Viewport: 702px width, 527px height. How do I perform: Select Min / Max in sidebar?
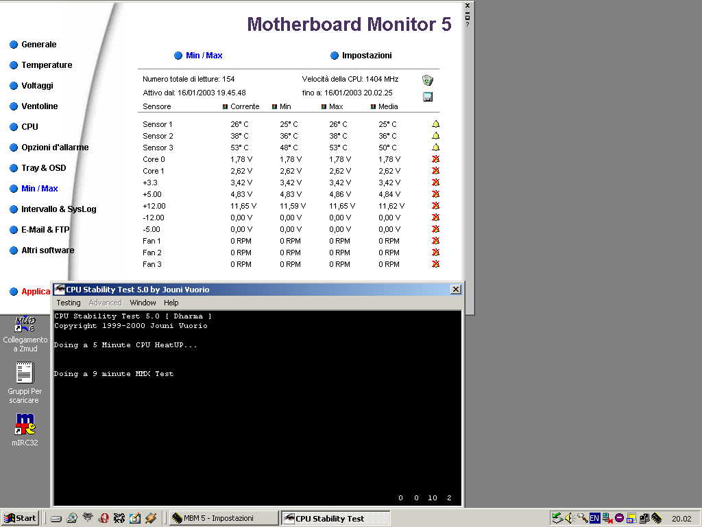point(34,189)
